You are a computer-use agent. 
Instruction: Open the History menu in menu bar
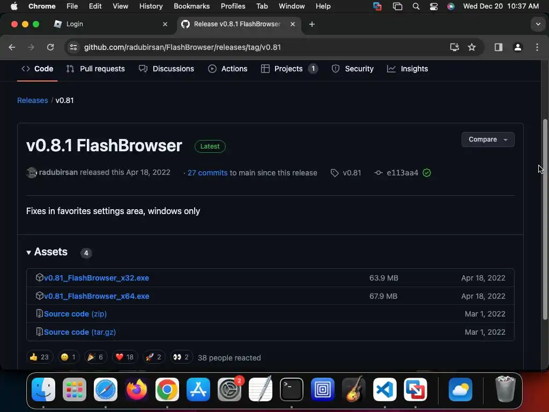click(151, 6)
